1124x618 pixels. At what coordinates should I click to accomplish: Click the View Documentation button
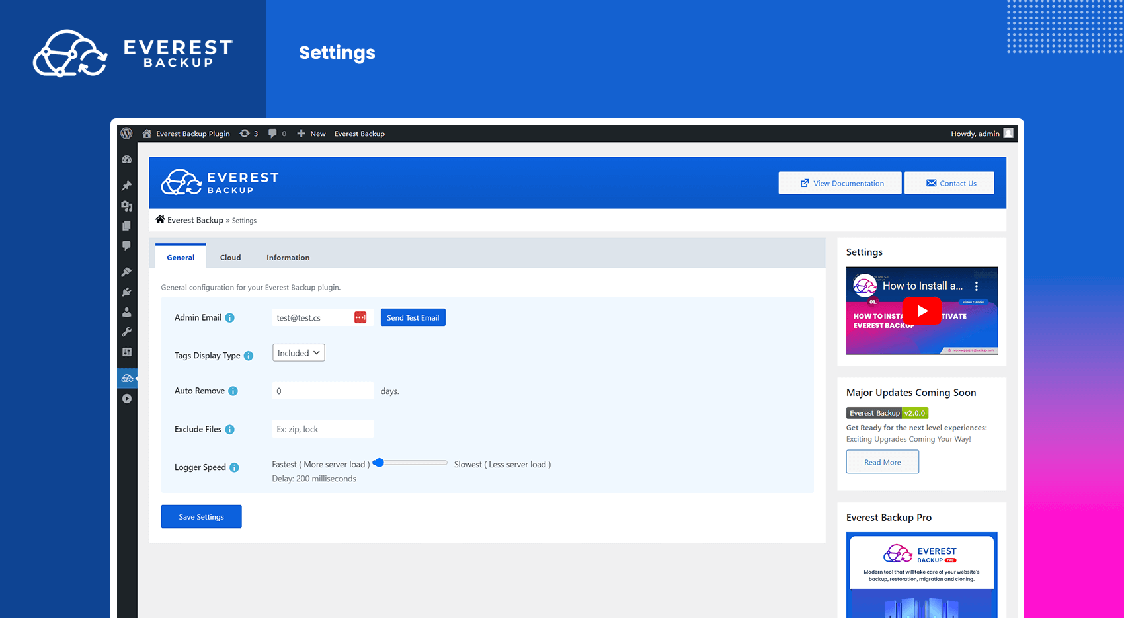840,183
